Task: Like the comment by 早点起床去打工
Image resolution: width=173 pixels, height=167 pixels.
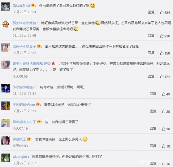Action: [163, 129]
